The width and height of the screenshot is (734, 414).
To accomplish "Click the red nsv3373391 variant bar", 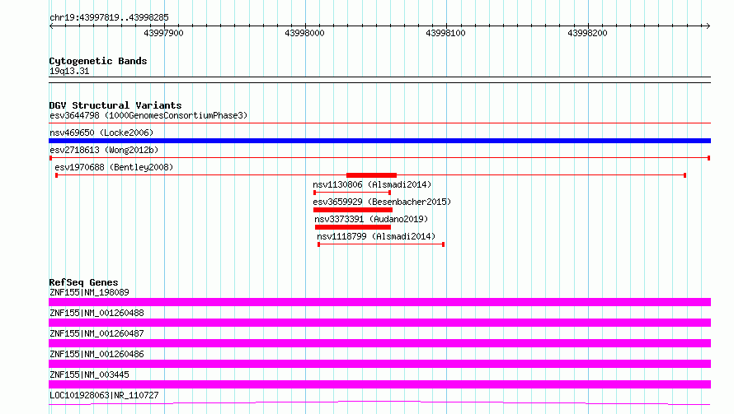I will click(352, 227).
